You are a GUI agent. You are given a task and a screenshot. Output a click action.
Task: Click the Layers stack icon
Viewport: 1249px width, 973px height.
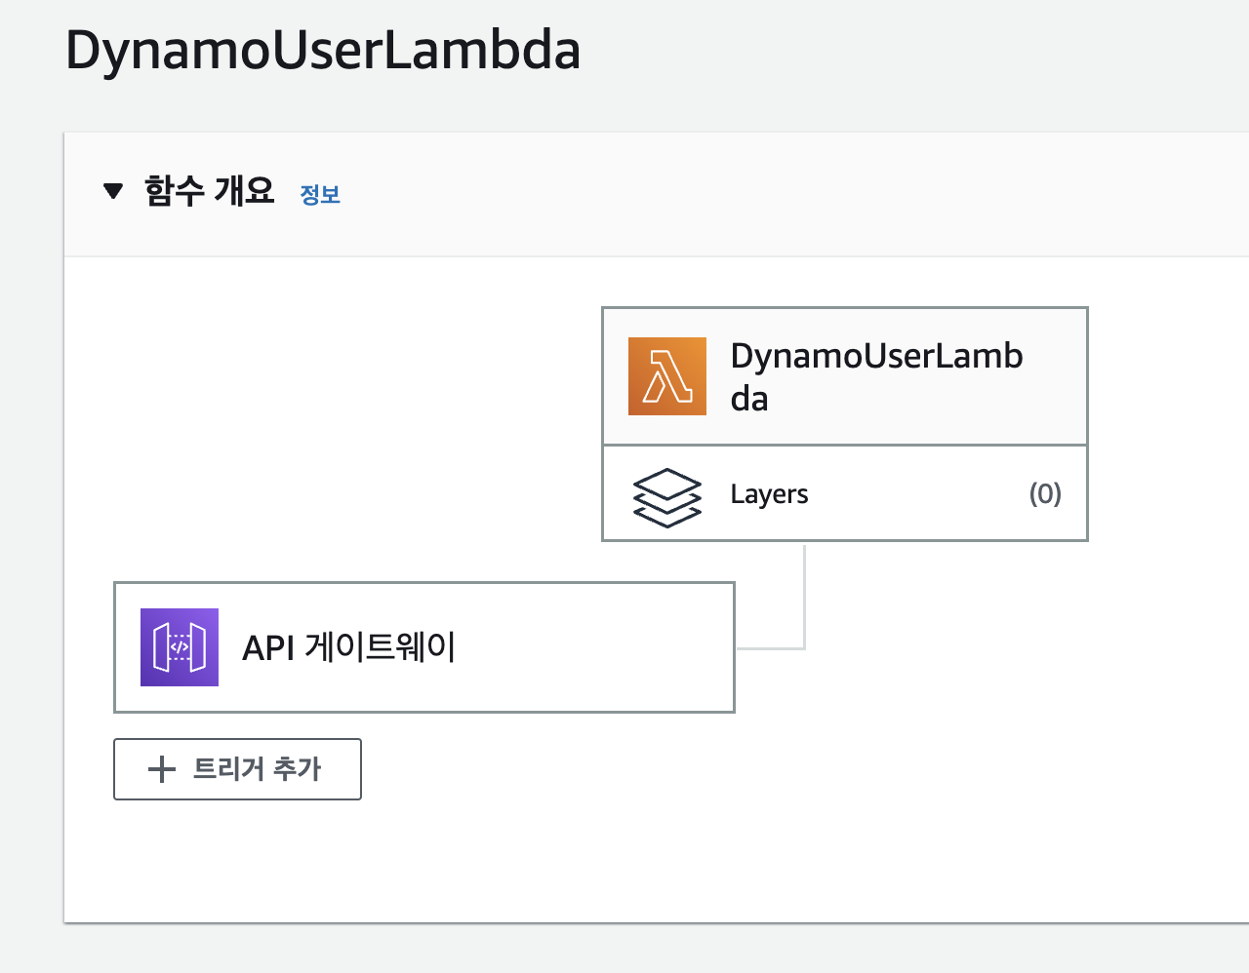click(x=667, y=497)
